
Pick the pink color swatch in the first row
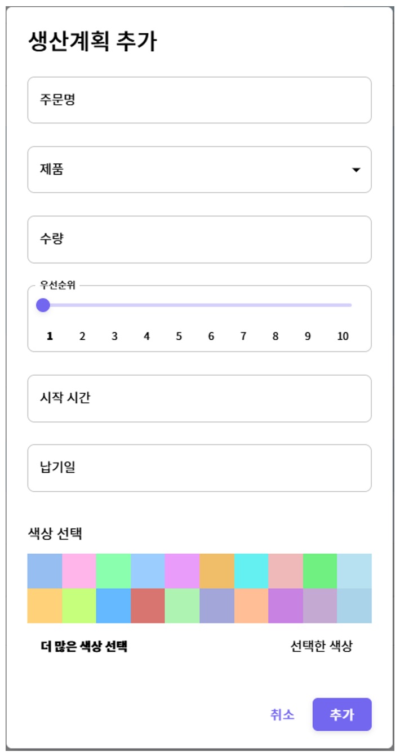[x=78, y=570]
